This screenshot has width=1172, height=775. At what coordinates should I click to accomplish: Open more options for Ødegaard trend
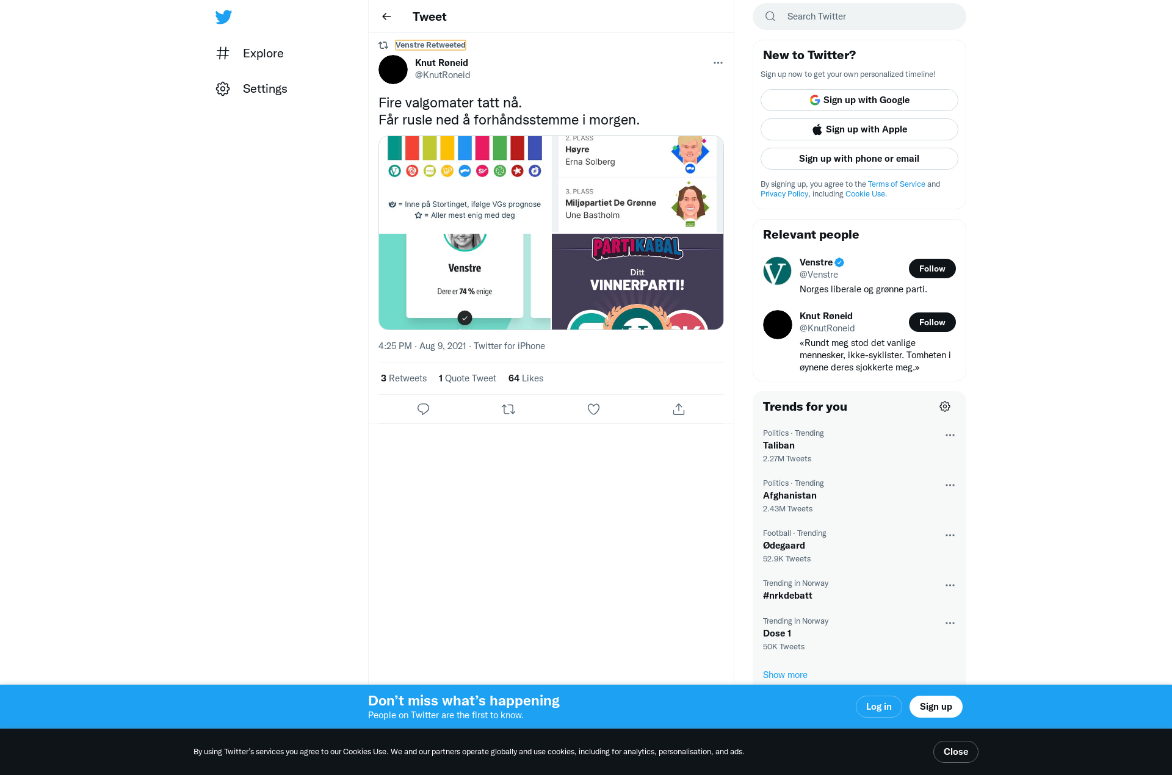pyautogui.click(x=950, y=535)
